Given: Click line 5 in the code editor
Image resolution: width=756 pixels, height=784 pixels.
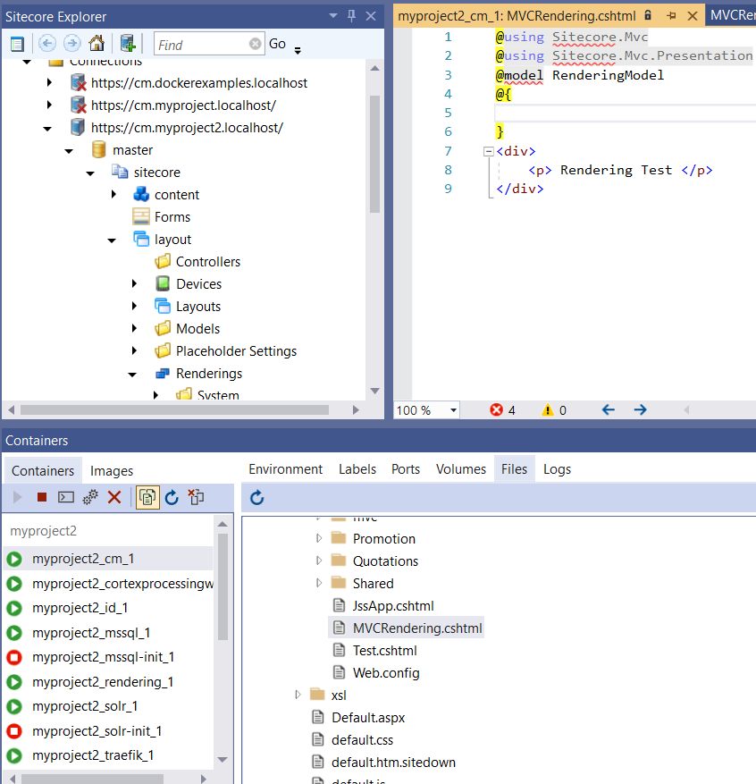Looking at the screenshot, I should pyautogui.click(x=625, y=113).
